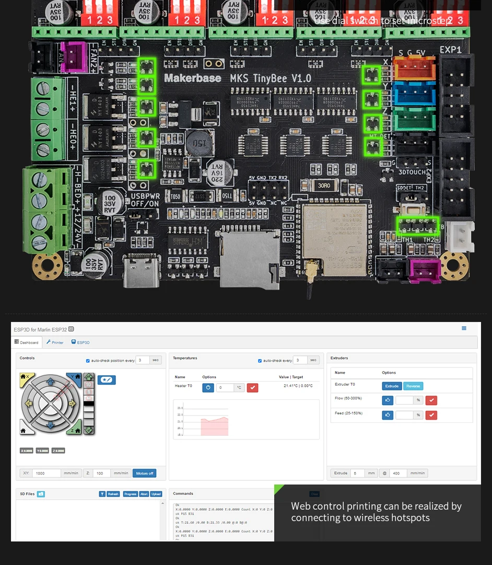The width and height of the screenshot is (492, 565).
Task: Open the ESP3D settings tab
Action: (x=80, y=342)
